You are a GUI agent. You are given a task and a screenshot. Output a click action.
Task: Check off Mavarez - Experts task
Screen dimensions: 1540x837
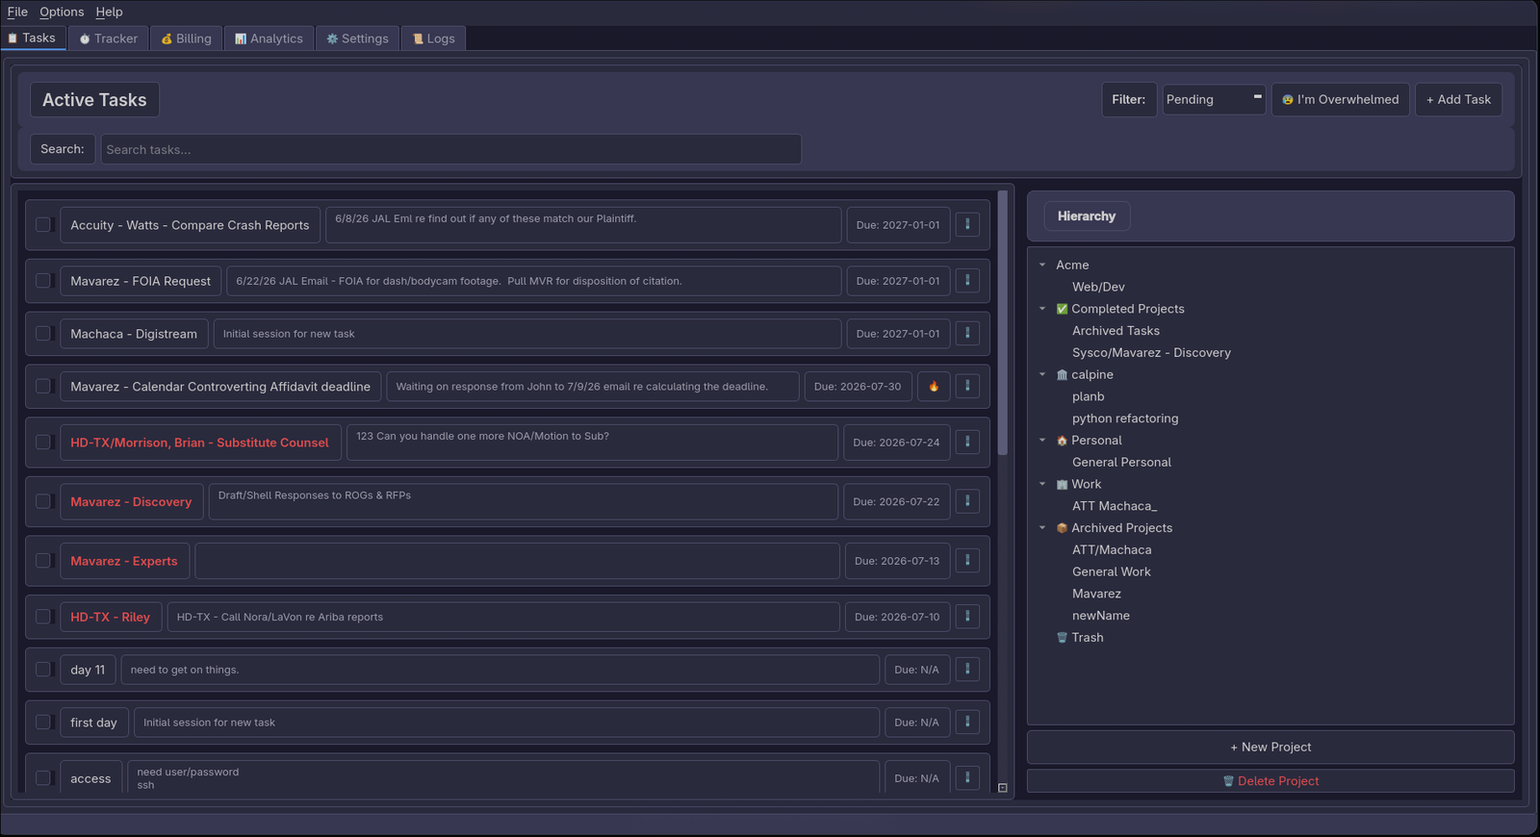tap(43, 560)
